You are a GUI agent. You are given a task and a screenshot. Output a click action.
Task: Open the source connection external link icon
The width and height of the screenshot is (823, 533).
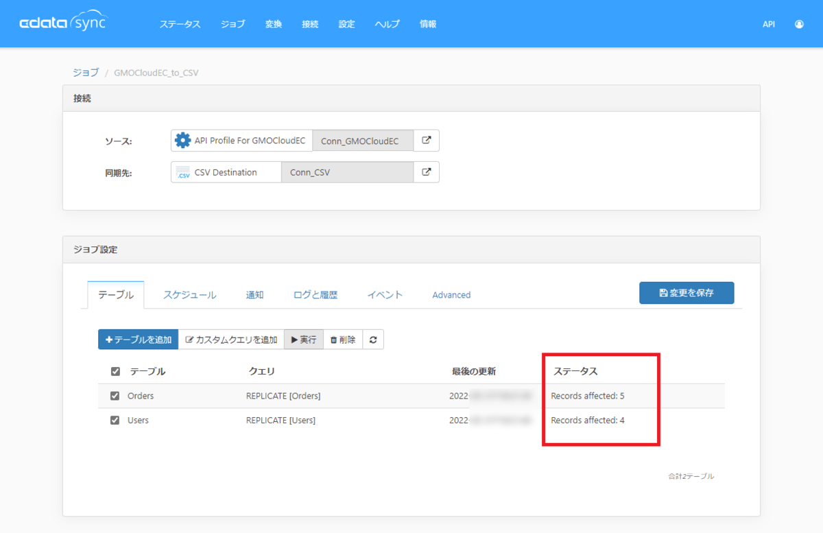pyautogui.click(x=427, y=141)
